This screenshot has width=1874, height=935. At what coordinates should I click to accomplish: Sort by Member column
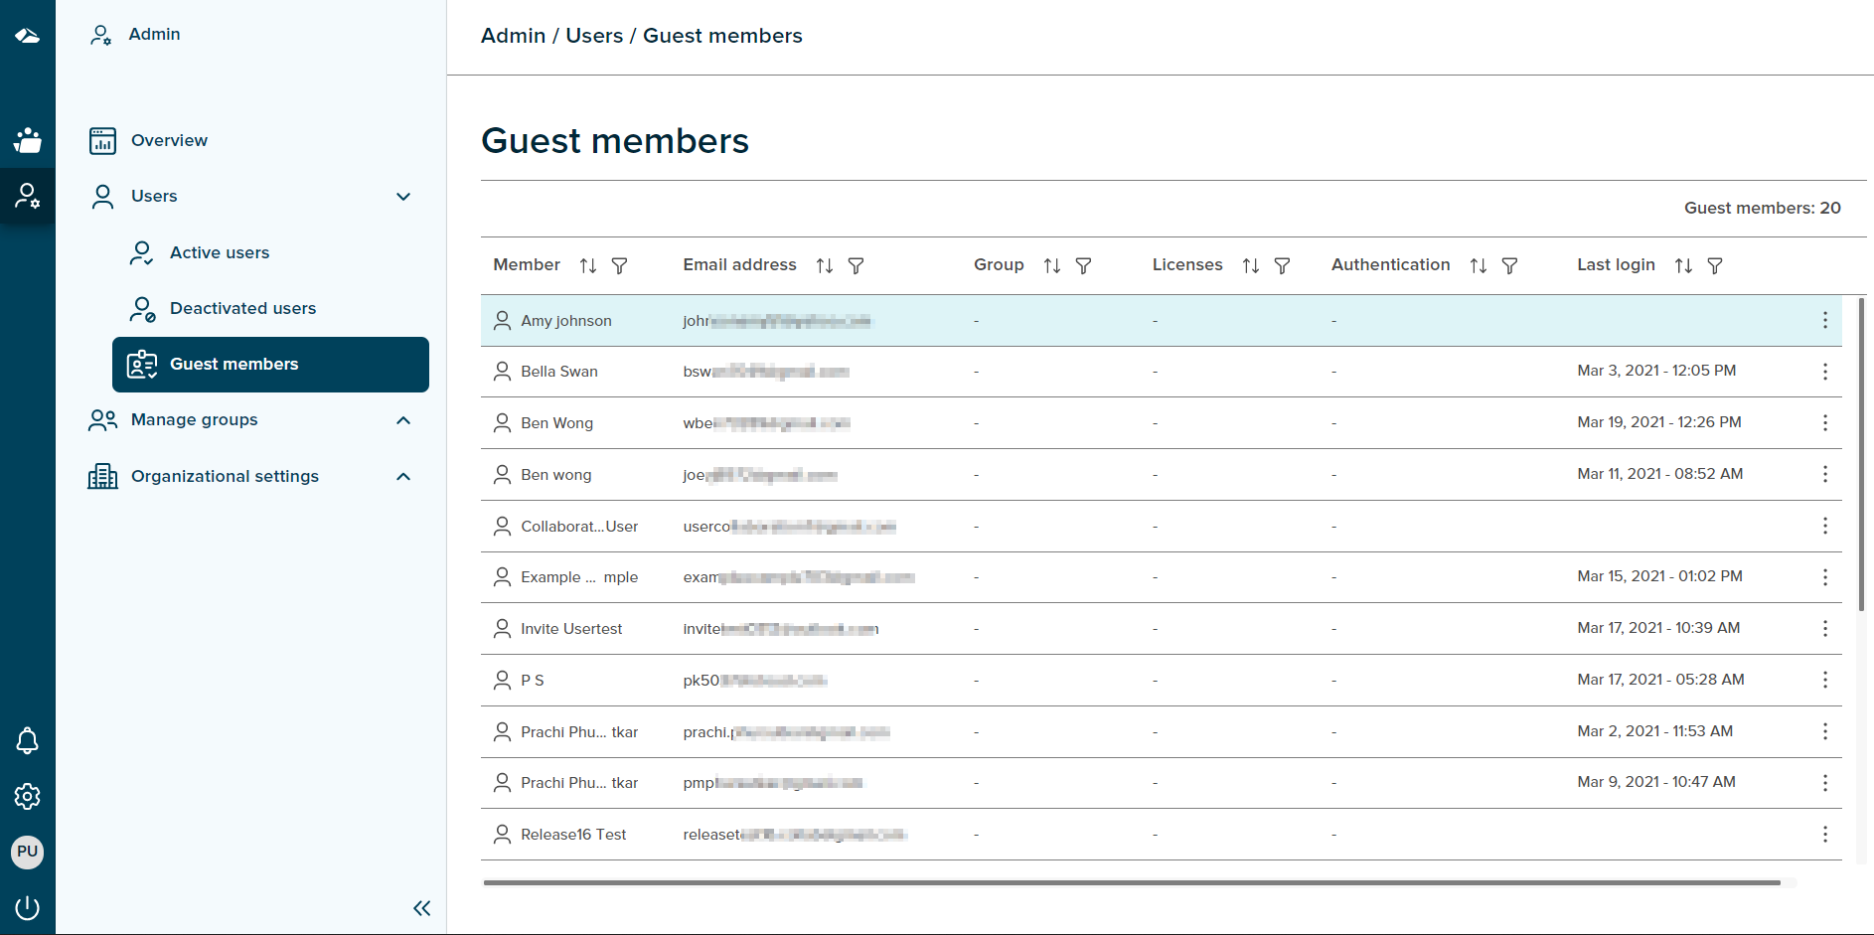click(x=588, y=265)
